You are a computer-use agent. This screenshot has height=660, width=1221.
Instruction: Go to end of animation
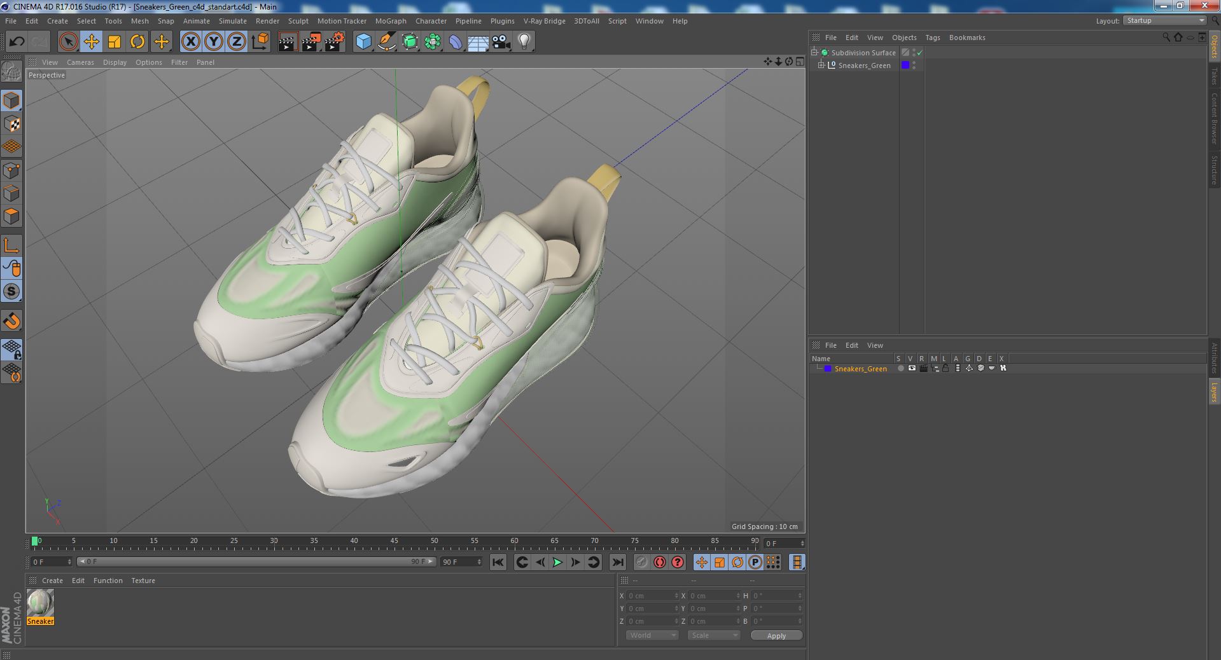point(617,562)
